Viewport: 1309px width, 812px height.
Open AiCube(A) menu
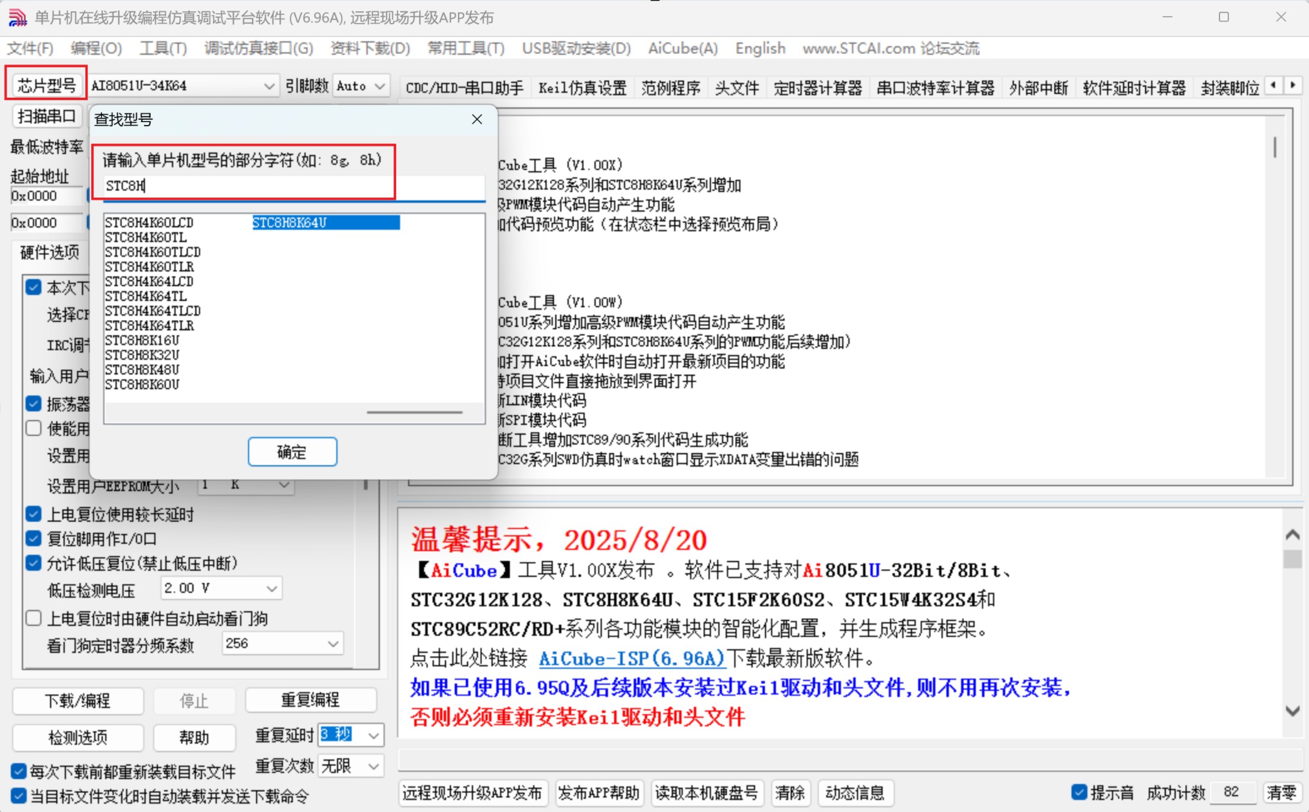pos(683,48)
